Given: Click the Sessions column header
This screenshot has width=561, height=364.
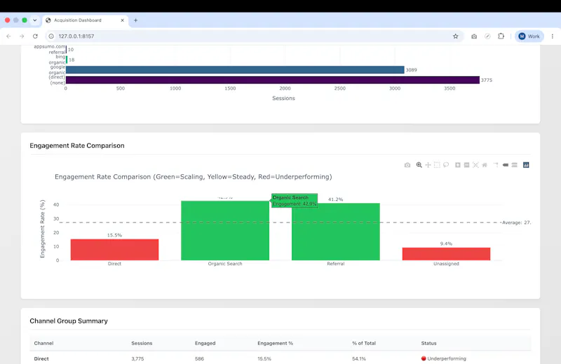Looking at the screenshot, I should 142,343.
